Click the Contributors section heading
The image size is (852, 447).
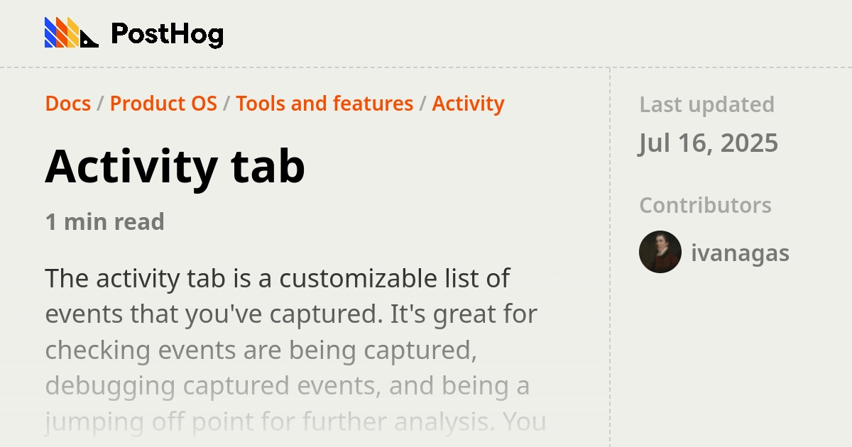click(x=705, y=205)
